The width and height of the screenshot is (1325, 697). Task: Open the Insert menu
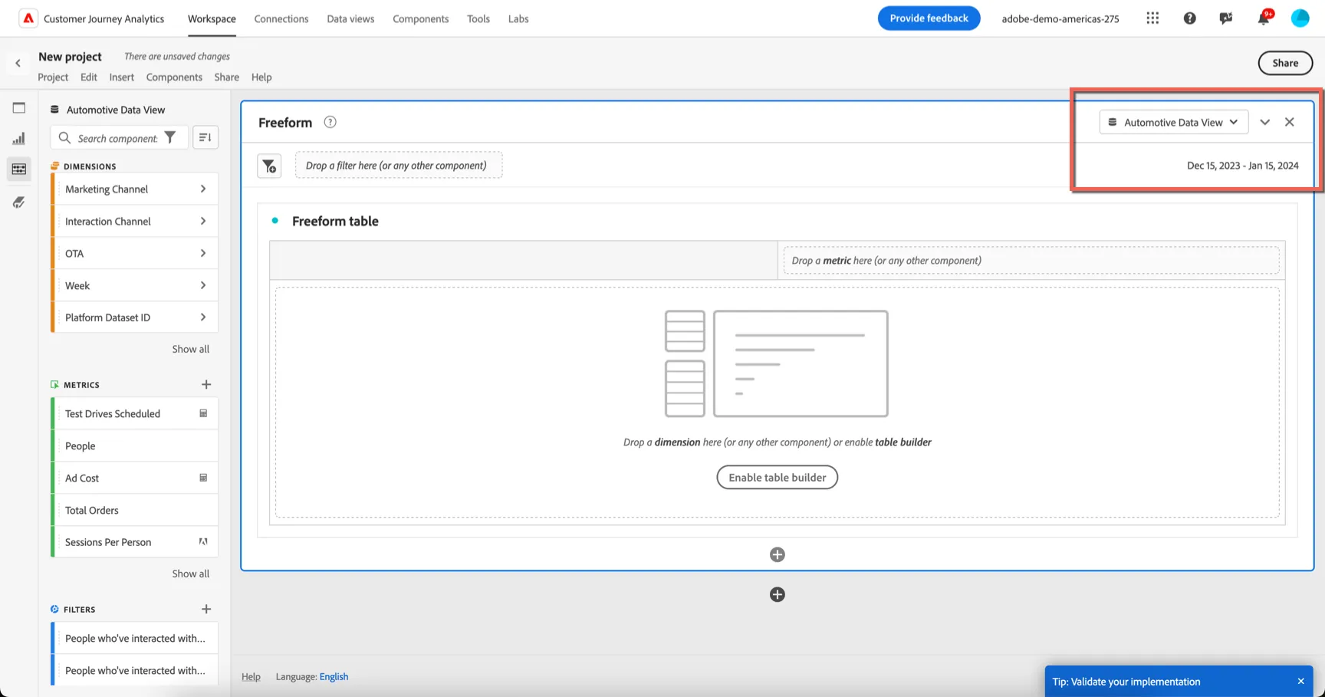121,77
